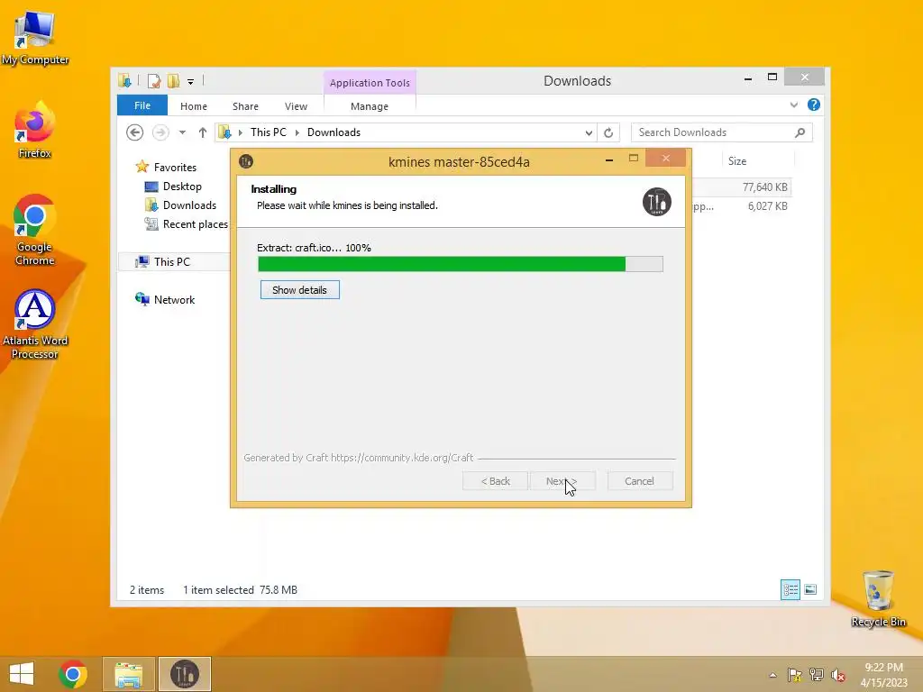Viewport: 923px width, 692px height.
Task: Click Craft logo in installer header
Action: tap(656, 202)
